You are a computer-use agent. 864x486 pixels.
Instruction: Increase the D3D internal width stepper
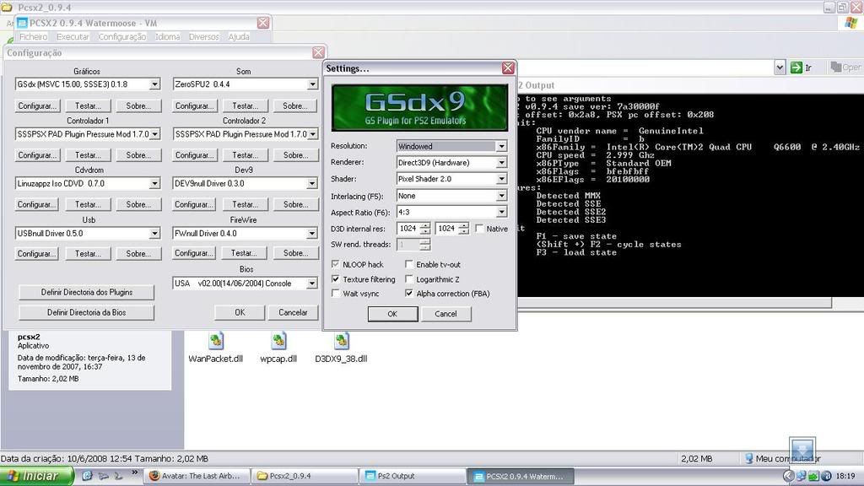point(425,225)
